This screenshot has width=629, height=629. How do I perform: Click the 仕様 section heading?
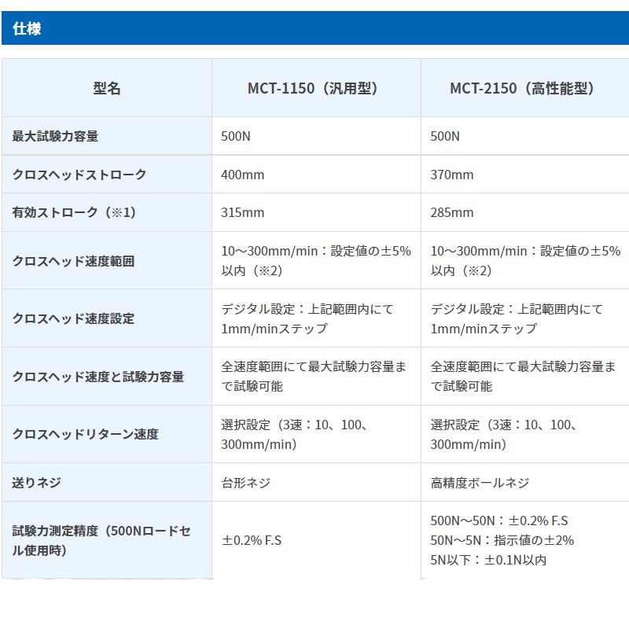click(27, 28)
